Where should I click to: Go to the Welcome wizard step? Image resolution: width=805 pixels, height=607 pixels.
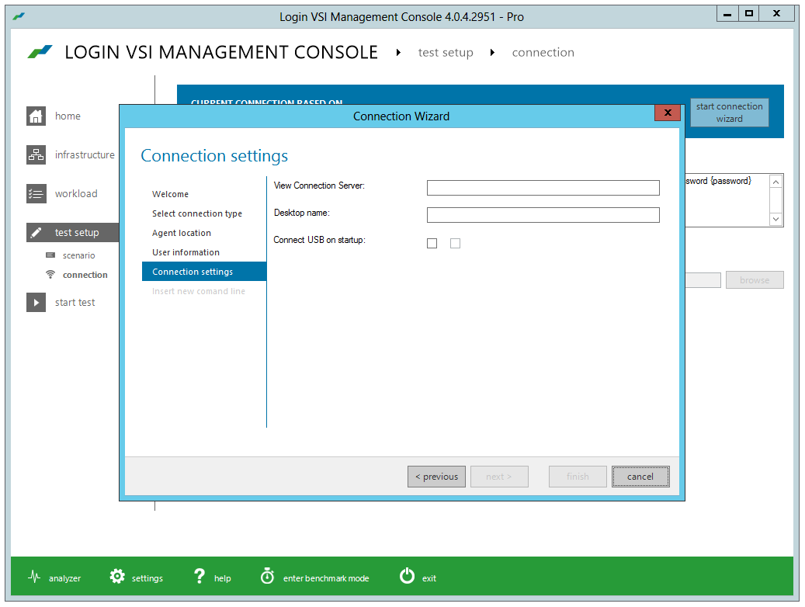click(x=171, y=194)
